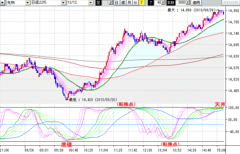Open the 13/12 contract month dropdown
240x154 pixels.
(x=90, y=3)
